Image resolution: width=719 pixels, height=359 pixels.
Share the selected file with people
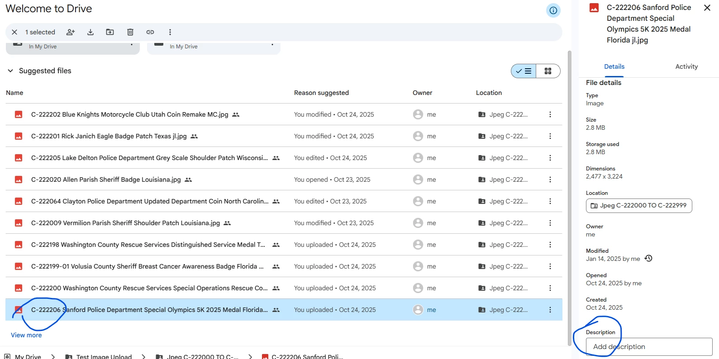pyautogui.click(x=71, y=32)
